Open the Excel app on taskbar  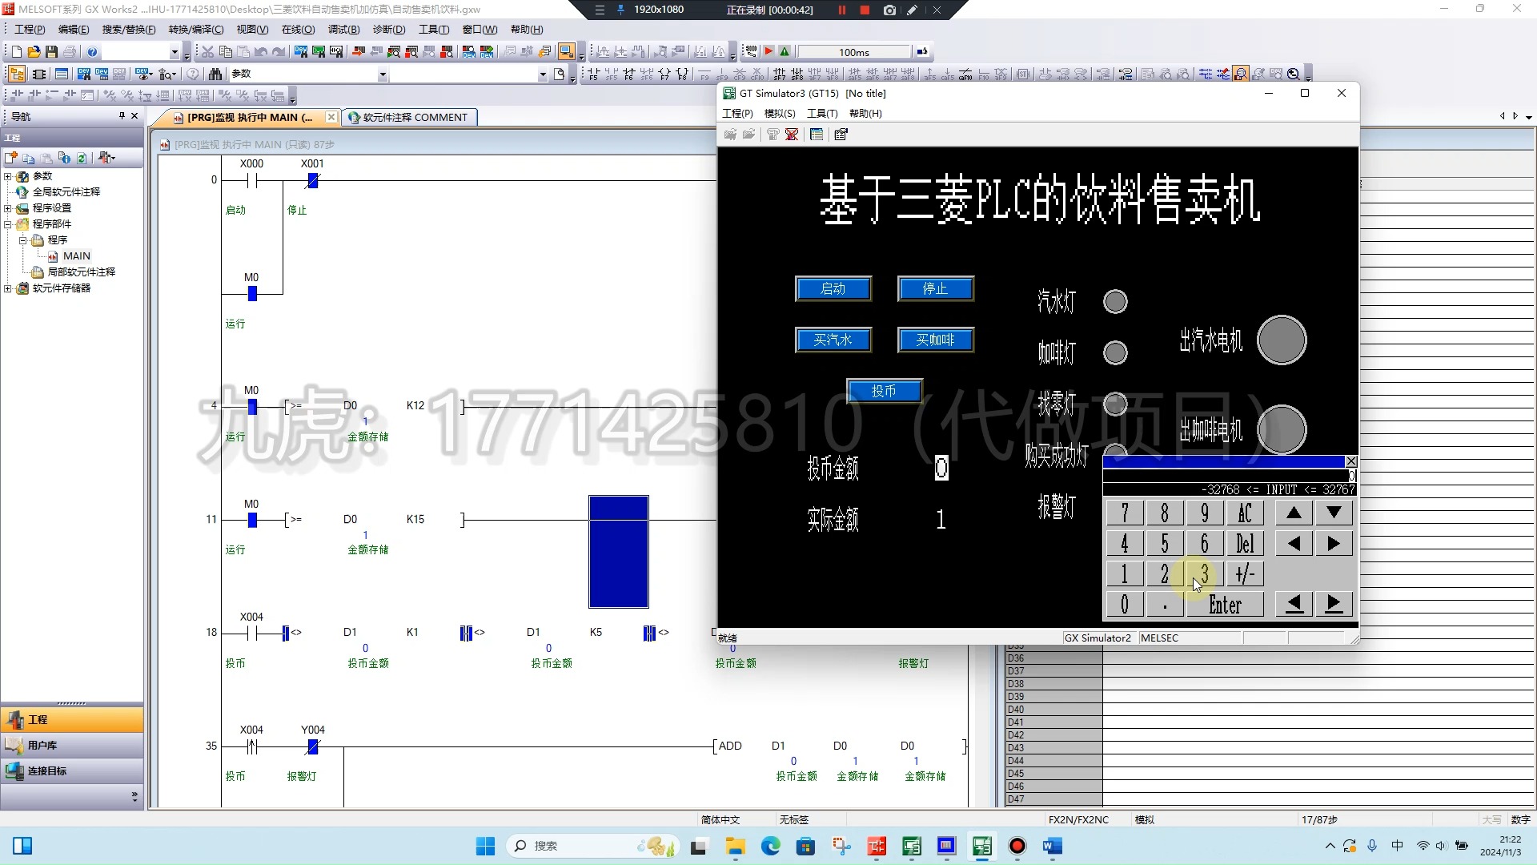(912, 846)
